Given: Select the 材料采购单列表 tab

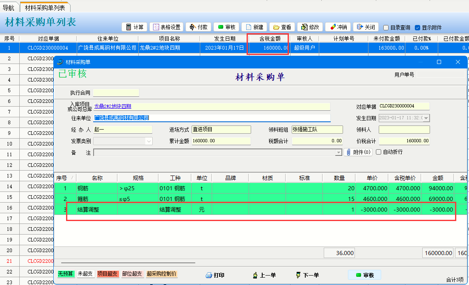Looking at the screenshot, I should tap(45, 7).
